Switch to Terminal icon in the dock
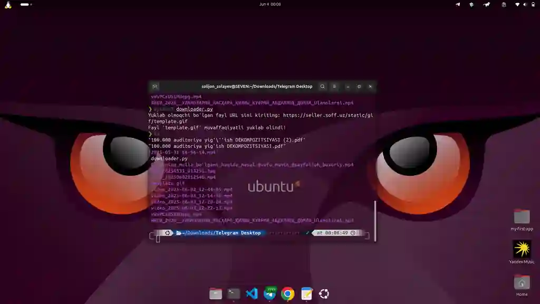 [x=234, y=293]
